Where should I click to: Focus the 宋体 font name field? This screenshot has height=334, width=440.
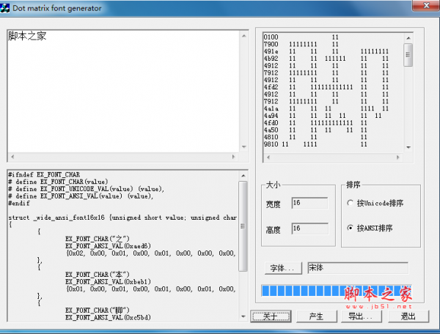pyautogui.click(x=356, y=268)
